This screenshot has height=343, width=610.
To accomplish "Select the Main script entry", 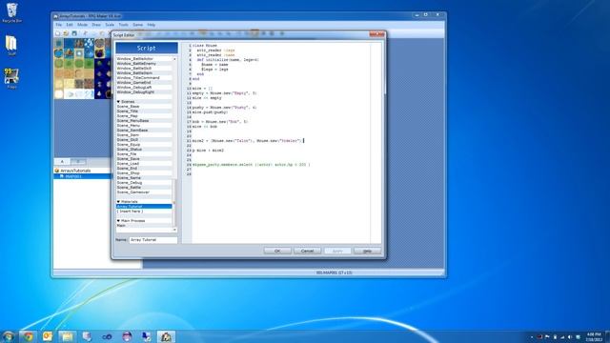I will coord(144,226).
